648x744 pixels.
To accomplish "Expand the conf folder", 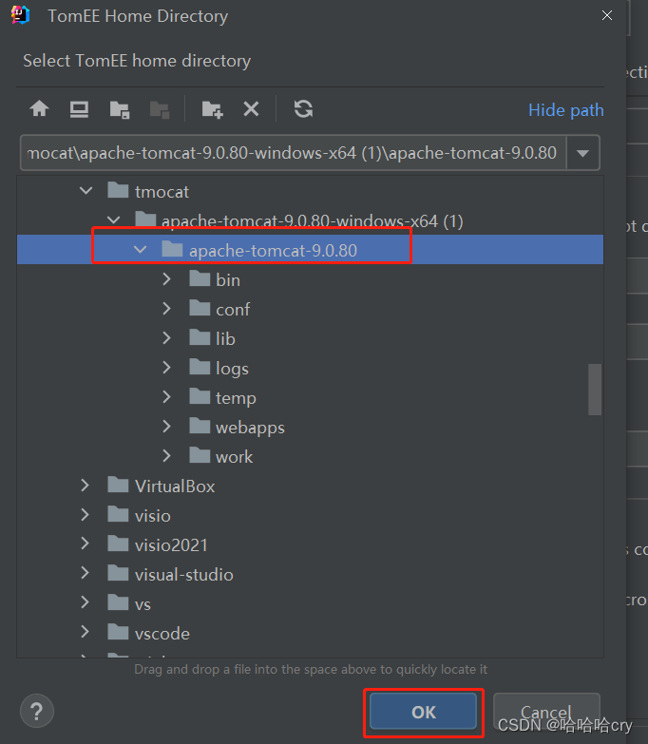I will point(166,309).
